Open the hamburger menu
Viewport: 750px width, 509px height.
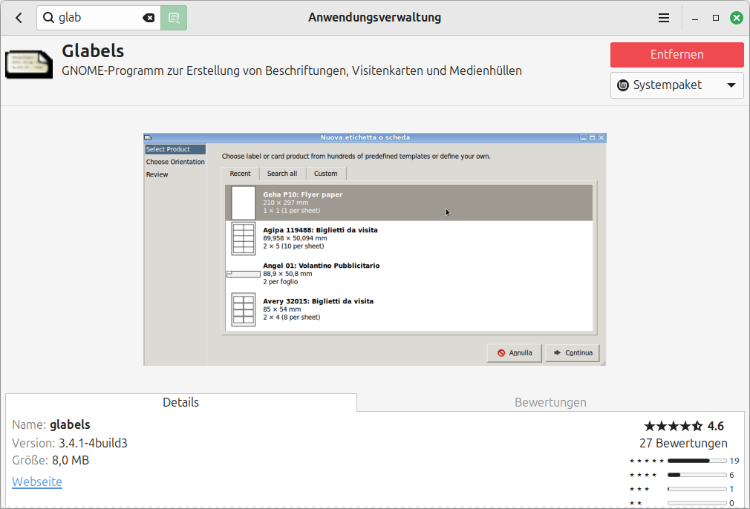click(x=664, y=18)
